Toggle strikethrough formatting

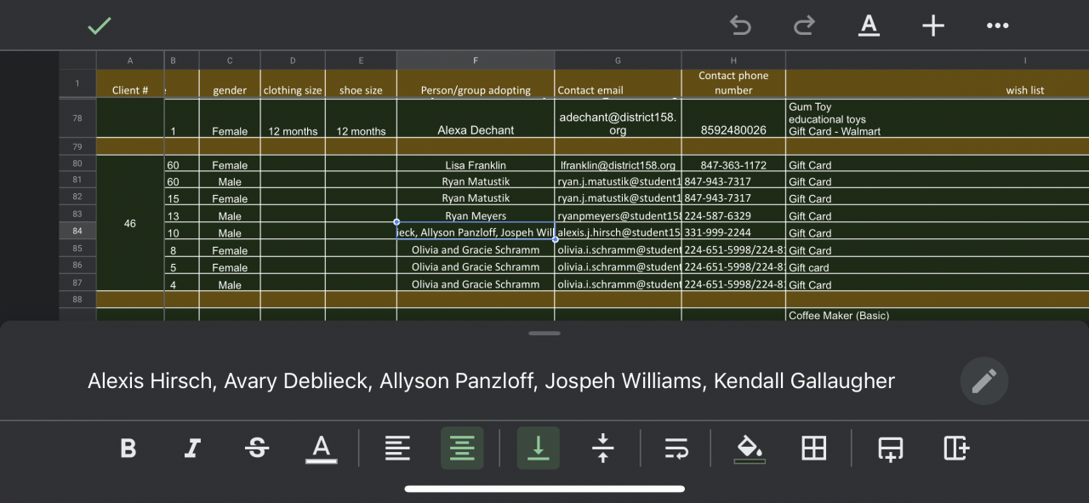tap(257, 448)
